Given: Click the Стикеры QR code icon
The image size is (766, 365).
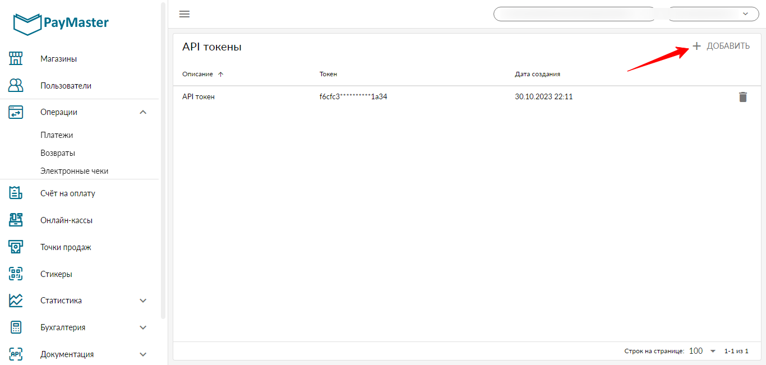Looking at the screenshot, I should coord(16,274).
